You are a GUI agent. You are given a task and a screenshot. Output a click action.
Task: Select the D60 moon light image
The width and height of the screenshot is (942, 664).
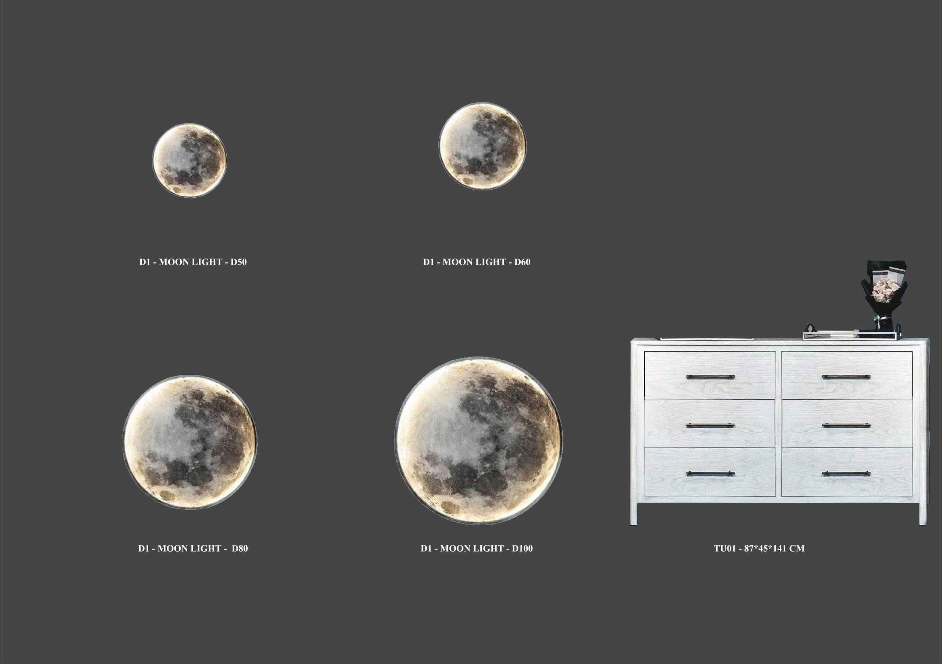click(482, 146)
